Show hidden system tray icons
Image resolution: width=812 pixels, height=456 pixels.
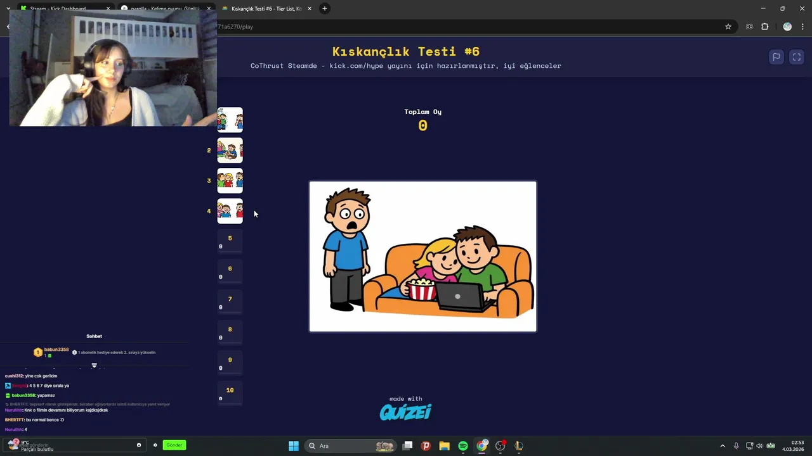pyautogui.click(x=723, y=446)
